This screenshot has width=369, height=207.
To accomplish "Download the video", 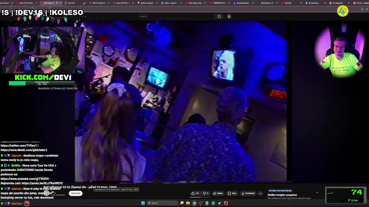I will pyautogui.click(x=248, y=193).
